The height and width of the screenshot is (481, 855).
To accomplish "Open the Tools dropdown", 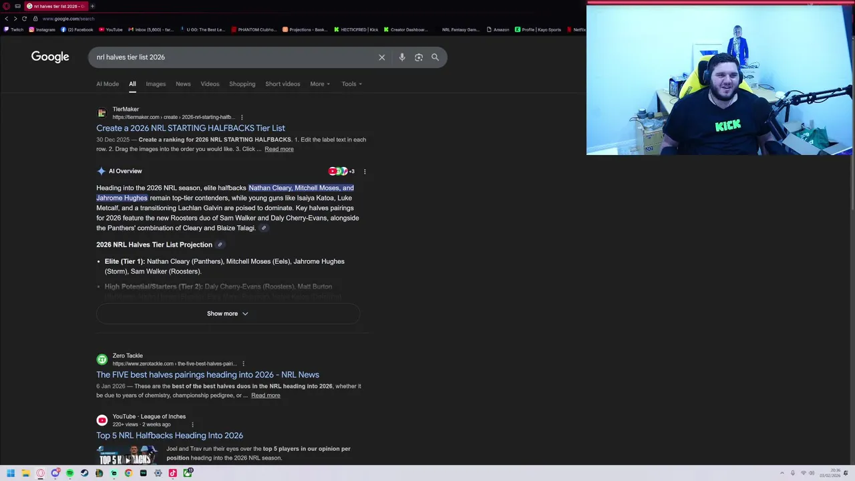I will 351,84.
